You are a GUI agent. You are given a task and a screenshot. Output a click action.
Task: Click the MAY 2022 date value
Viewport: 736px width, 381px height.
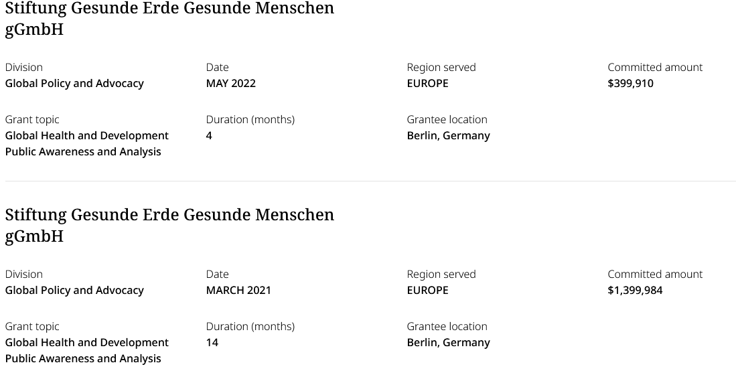pyautogui.click(x=230, y=83)
